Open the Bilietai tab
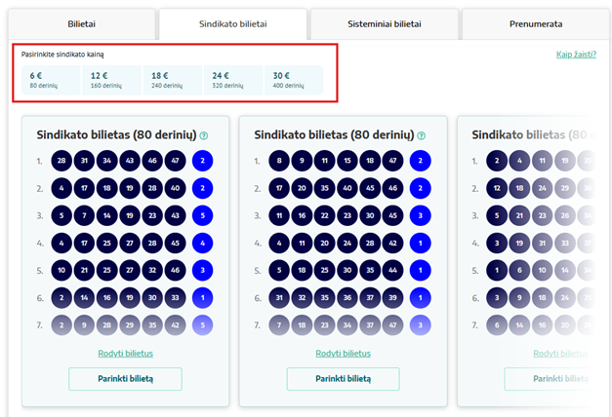The width and height of the screenshot is (612, 417). tap(82, 23)
